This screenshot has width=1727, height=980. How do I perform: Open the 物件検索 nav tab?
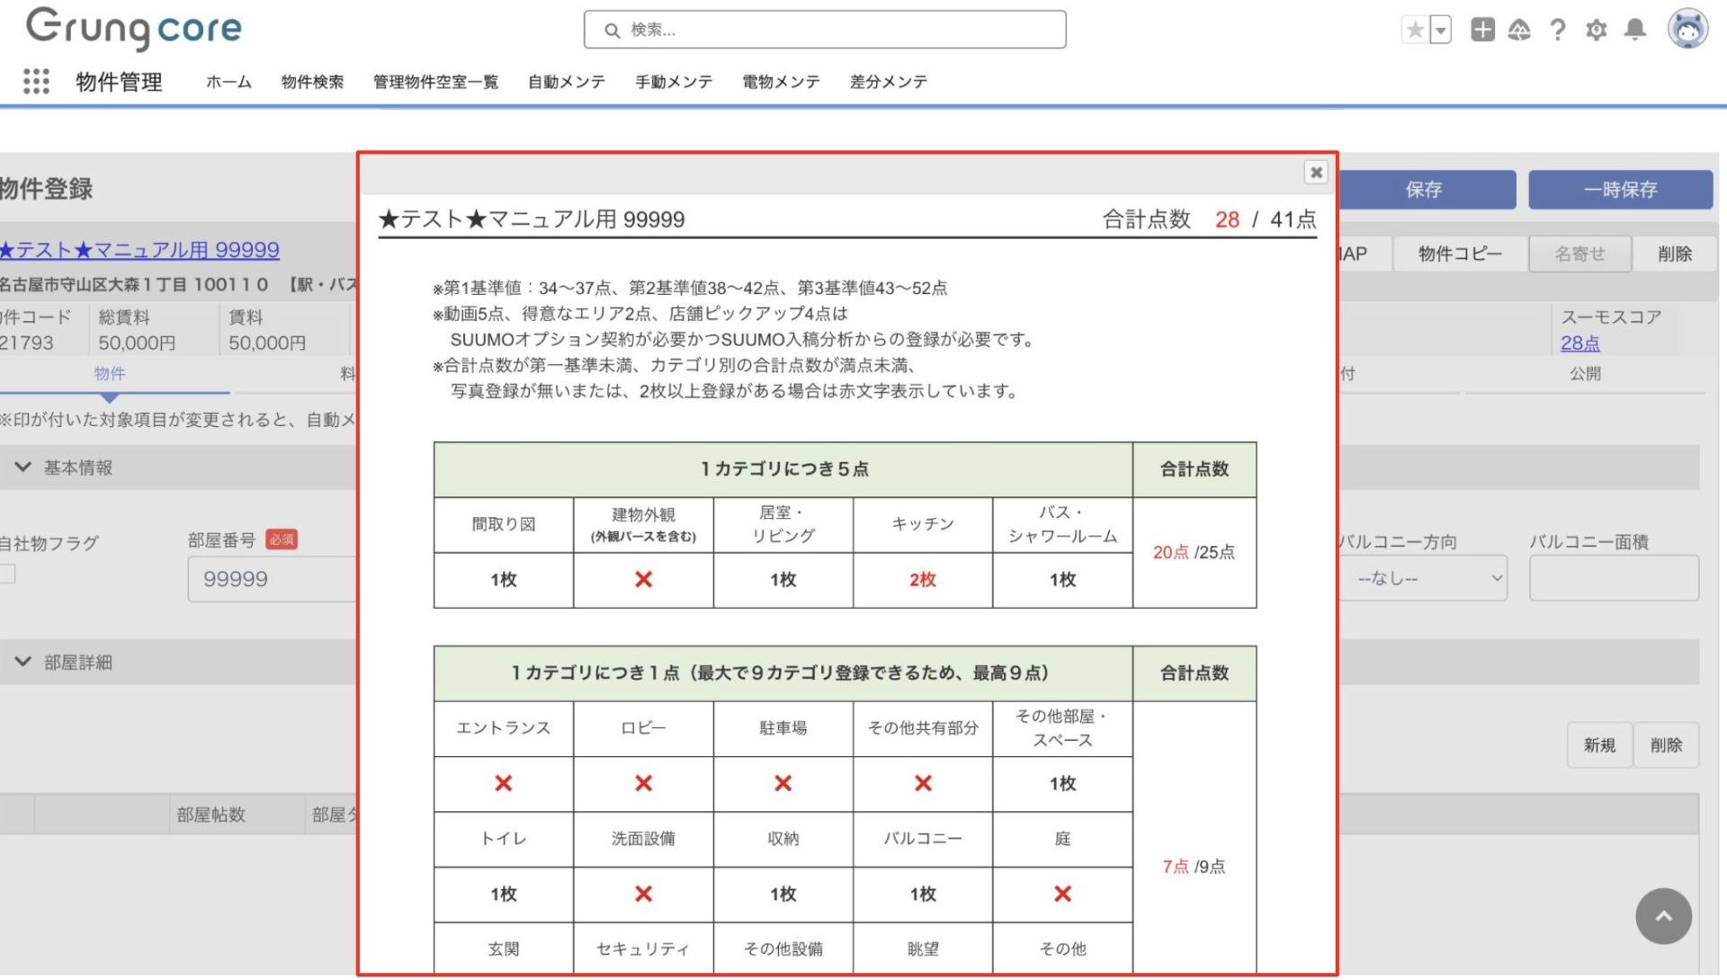pos(312,82)
